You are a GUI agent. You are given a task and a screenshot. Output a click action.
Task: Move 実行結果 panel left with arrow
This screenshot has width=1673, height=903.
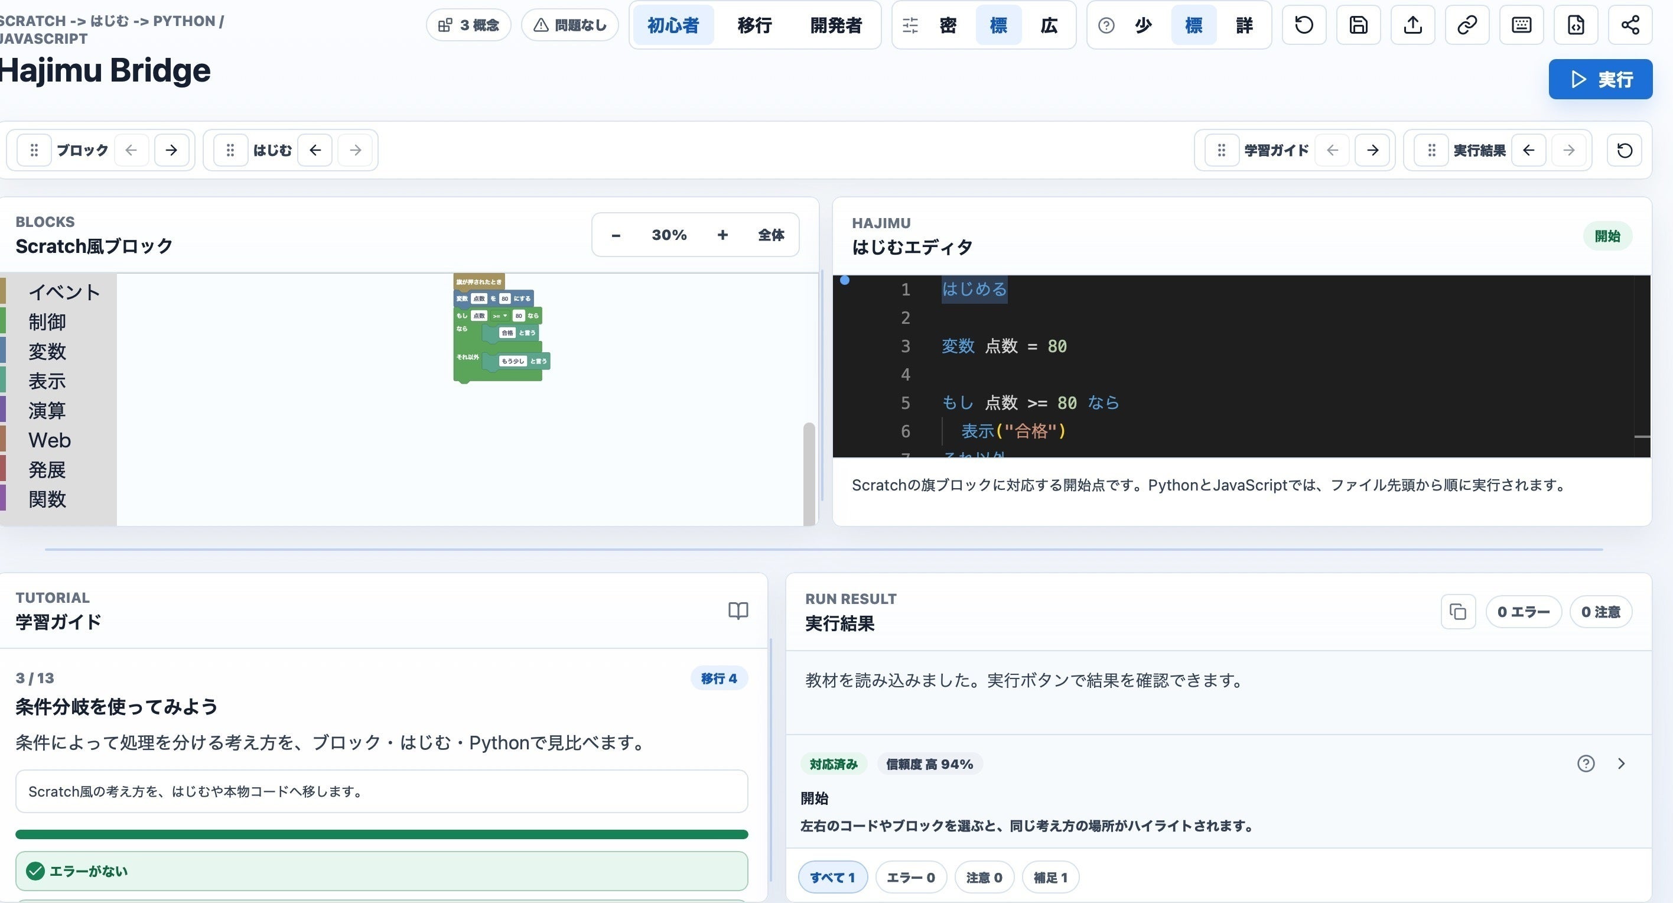pyautogui.click(x=1529, y=150)
